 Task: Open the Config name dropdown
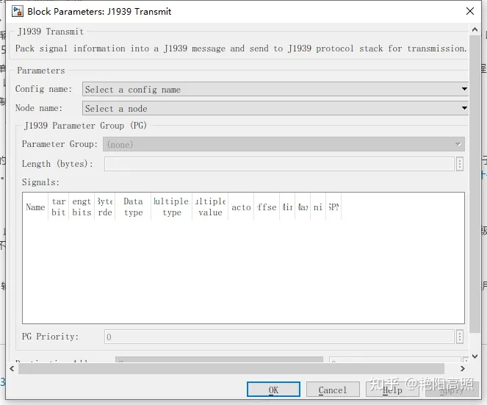(x=275, y=89)
